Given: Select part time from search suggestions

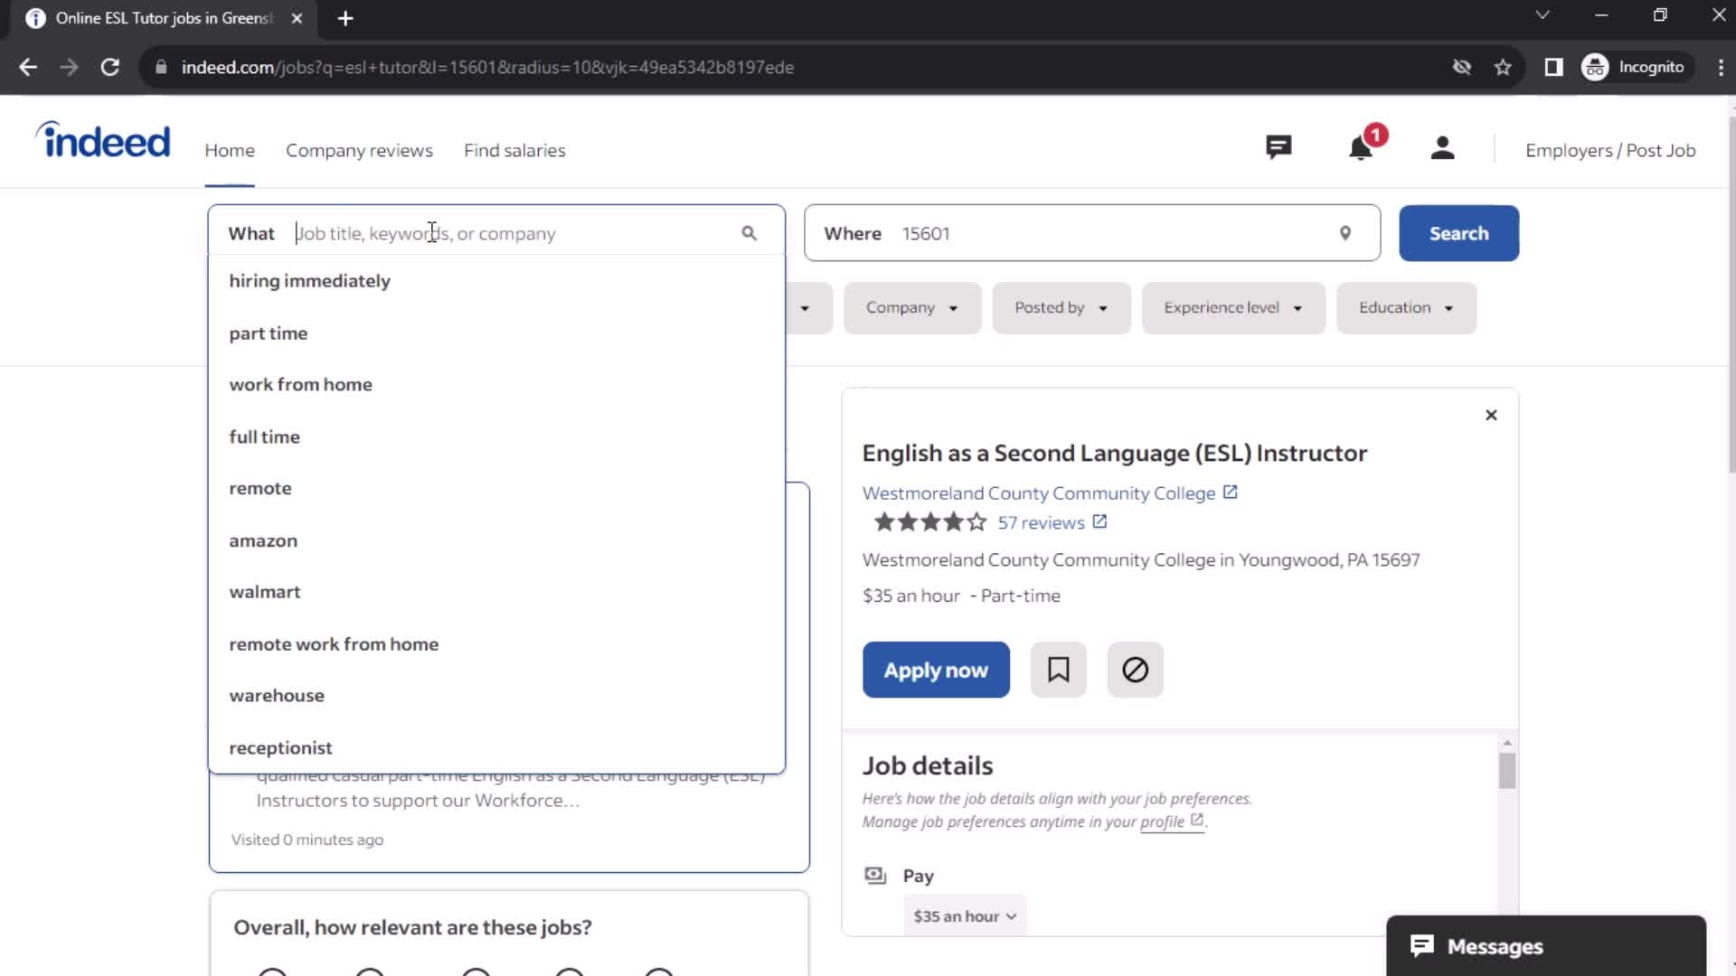Looking at the screenshot, I should tap(267, 333).
